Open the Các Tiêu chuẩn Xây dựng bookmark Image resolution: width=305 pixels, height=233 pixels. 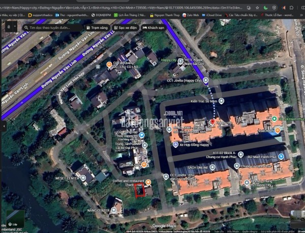pyautogui.click(x=241, y=15)
